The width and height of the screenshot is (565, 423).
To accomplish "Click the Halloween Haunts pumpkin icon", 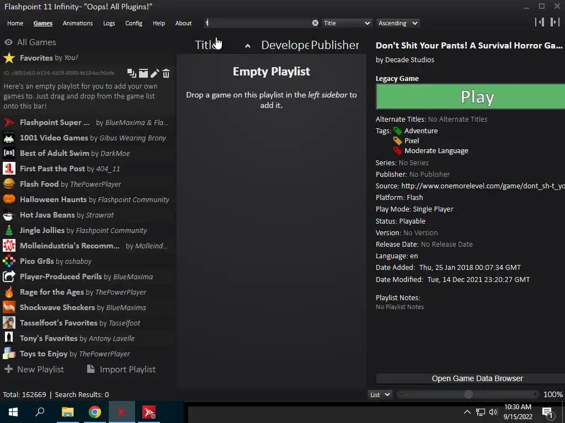I will click(9, 199).
